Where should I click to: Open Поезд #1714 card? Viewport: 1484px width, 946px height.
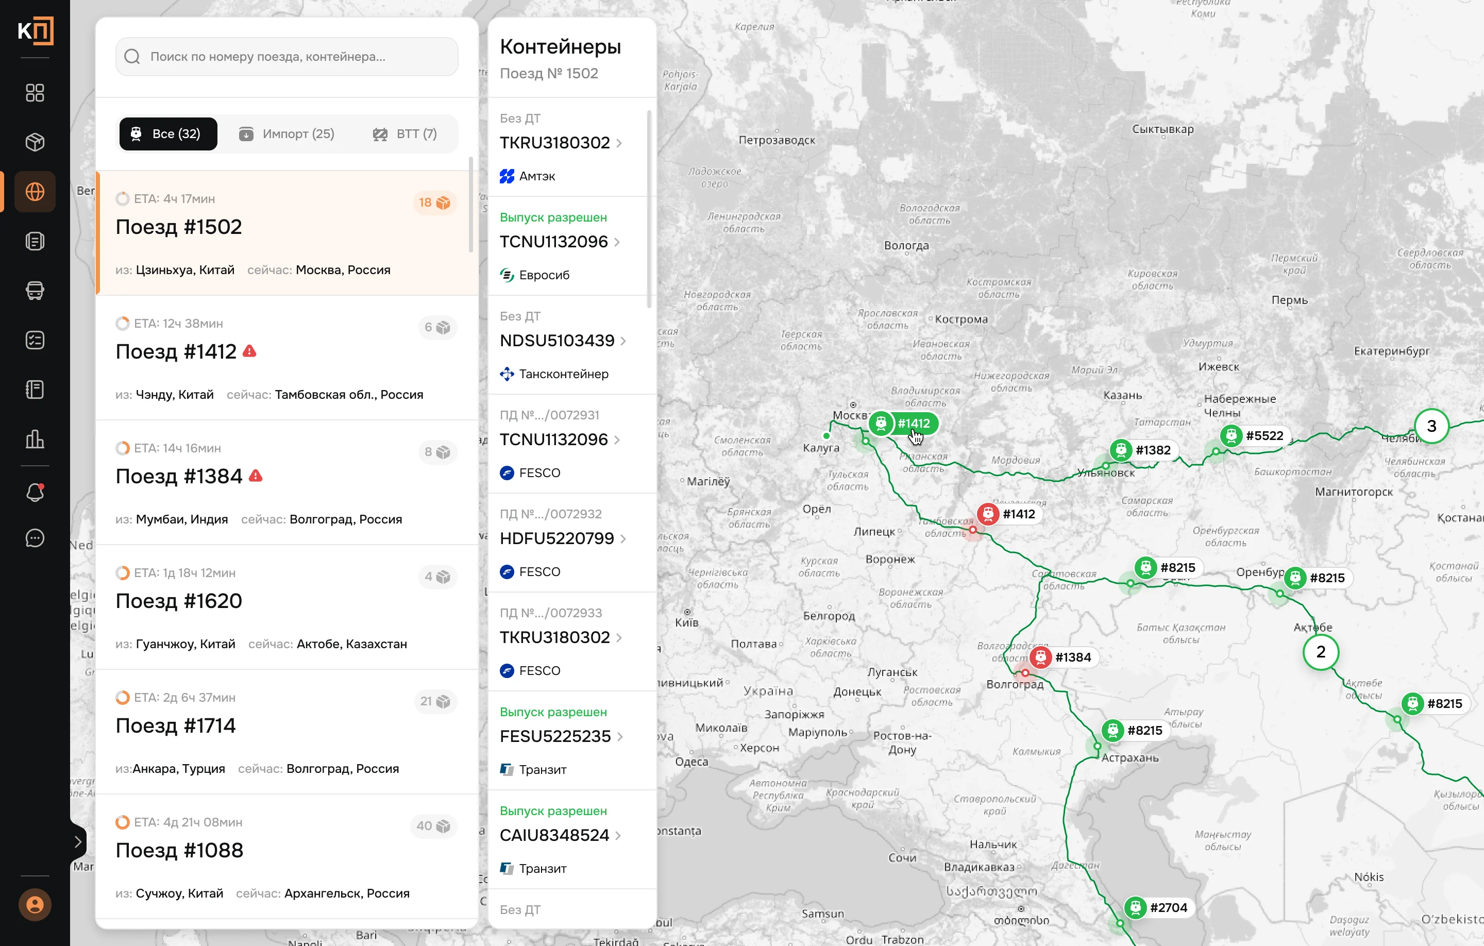[x=287, y=732]
